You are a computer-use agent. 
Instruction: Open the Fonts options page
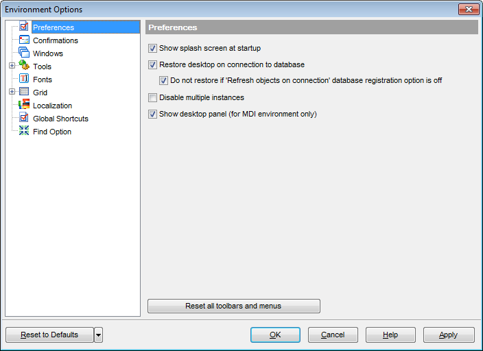click(43, 80)
